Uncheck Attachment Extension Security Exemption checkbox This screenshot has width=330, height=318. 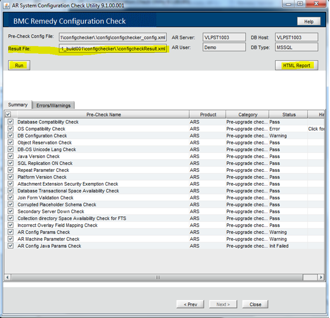tap(11, 184)
